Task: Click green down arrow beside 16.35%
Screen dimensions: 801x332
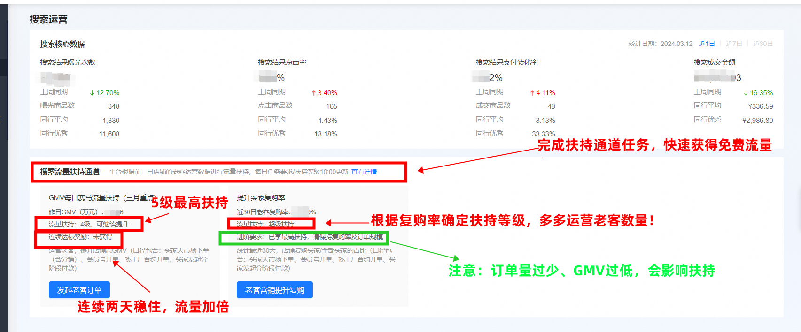Action: (x=746, y=93)
